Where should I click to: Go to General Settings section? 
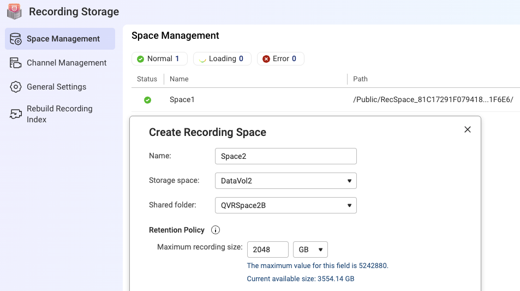click(56, 87)
